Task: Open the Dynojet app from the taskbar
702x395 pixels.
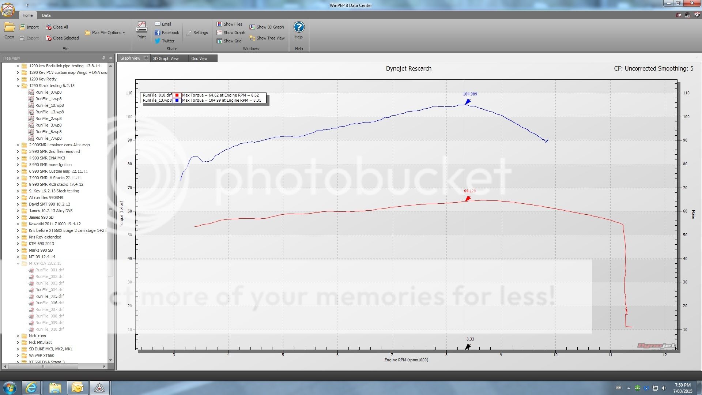Action: [x=99, y=387]
